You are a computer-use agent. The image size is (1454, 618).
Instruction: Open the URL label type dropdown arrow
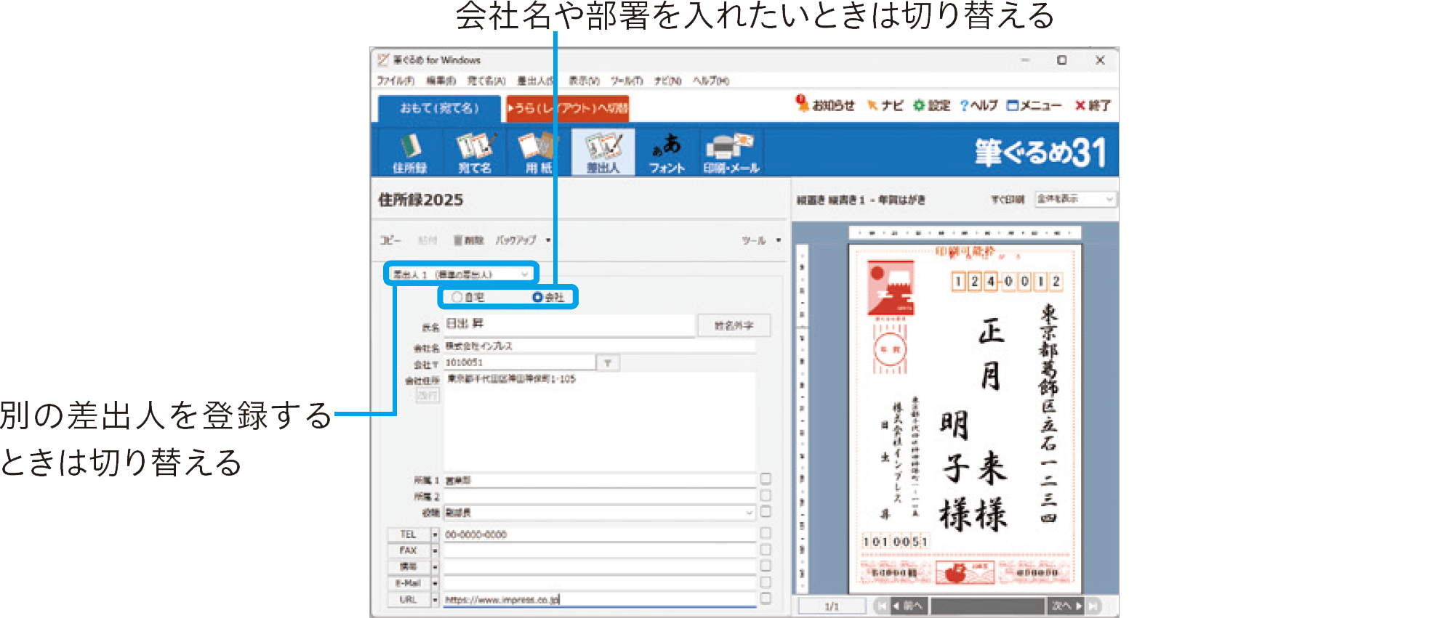pos(435,600)
